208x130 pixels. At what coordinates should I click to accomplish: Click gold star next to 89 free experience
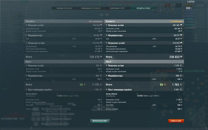pyautogui.click(x=165, y=84)
